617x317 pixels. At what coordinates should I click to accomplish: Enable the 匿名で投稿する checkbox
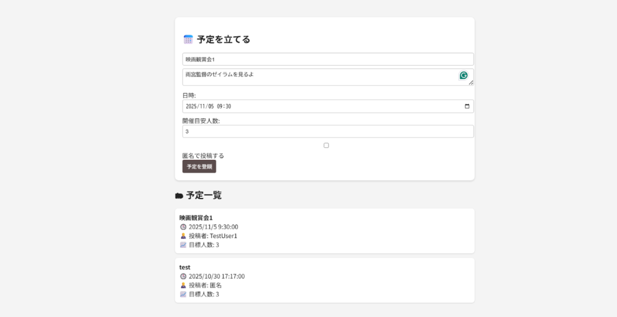tap(326, 146)
